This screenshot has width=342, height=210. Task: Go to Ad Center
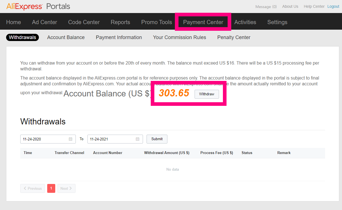point(44,22)
